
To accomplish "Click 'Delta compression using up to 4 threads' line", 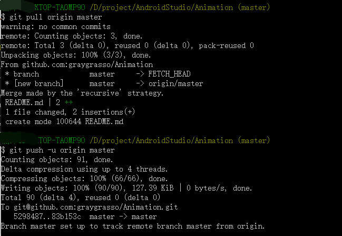I will point(84,169).
